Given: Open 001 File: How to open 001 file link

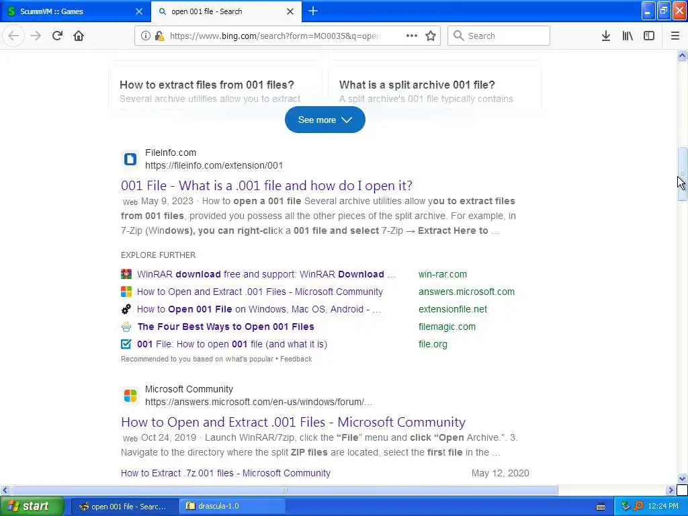Looking at the screenshot, I should (x=232, y=345).
